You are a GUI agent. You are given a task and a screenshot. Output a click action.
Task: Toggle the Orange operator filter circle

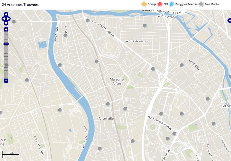click(144, 4)
